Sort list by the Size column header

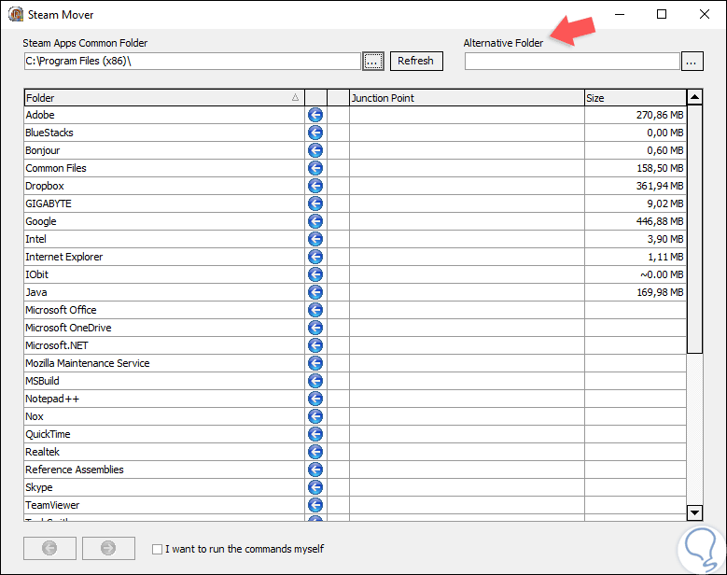[x=636, y=98]
